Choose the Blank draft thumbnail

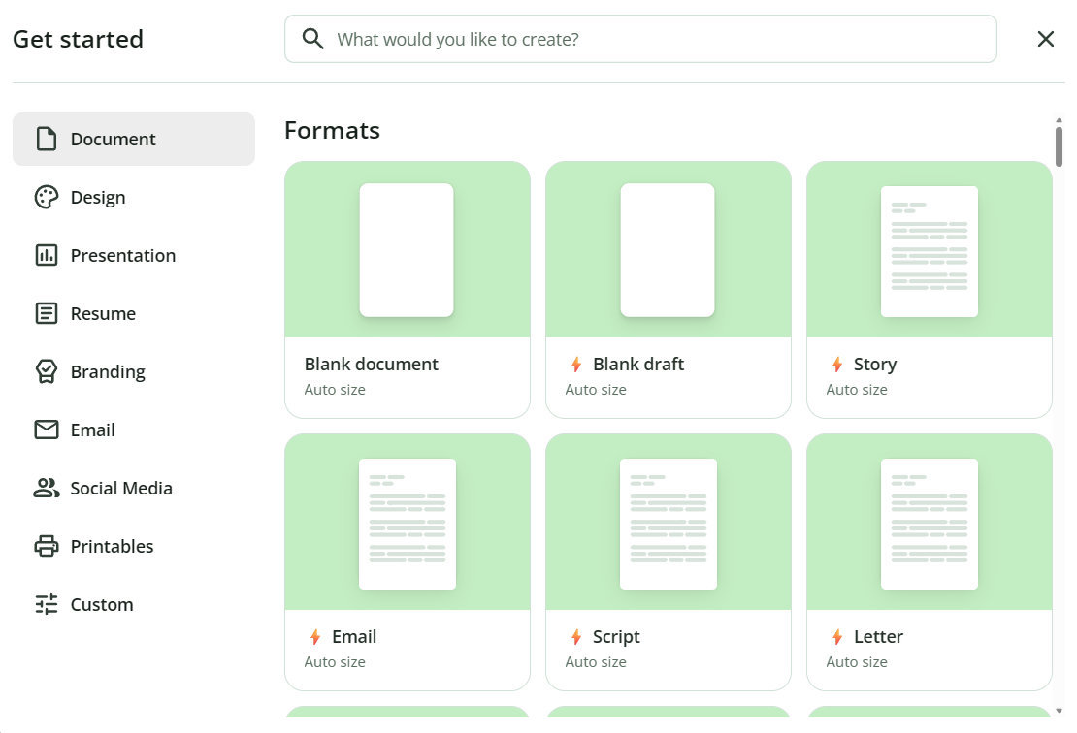point(668,250)
